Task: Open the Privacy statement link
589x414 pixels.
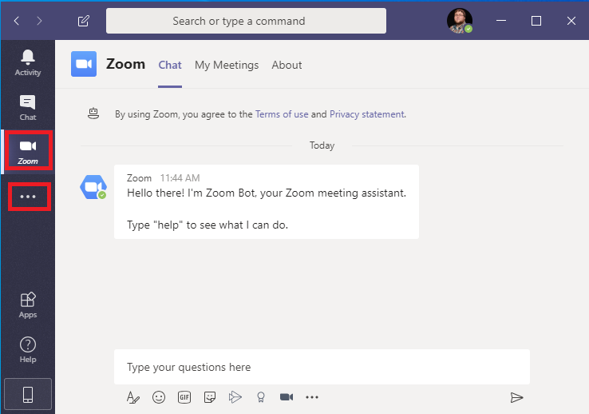Action: 367,114
